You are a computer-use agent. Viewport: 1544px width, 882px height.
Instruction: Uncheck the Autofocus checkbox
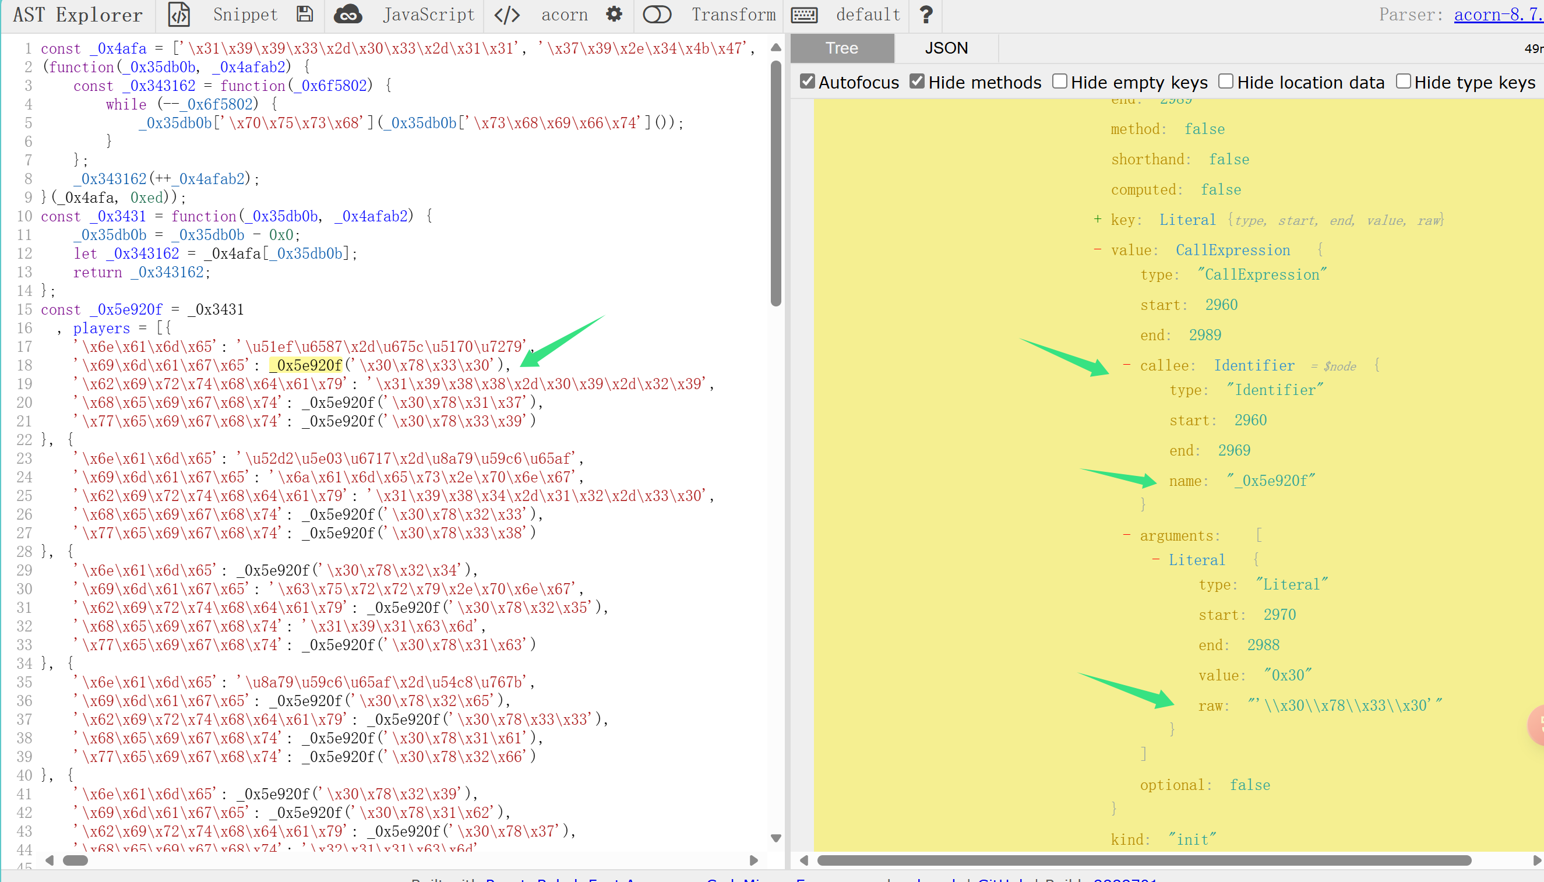pyautogui.click(x=808, y=81)
